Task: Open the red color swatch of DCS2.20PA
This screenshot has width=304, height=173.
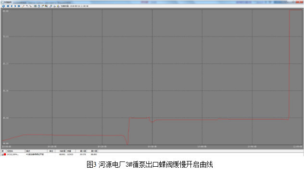Action: (x=5, y=154)
